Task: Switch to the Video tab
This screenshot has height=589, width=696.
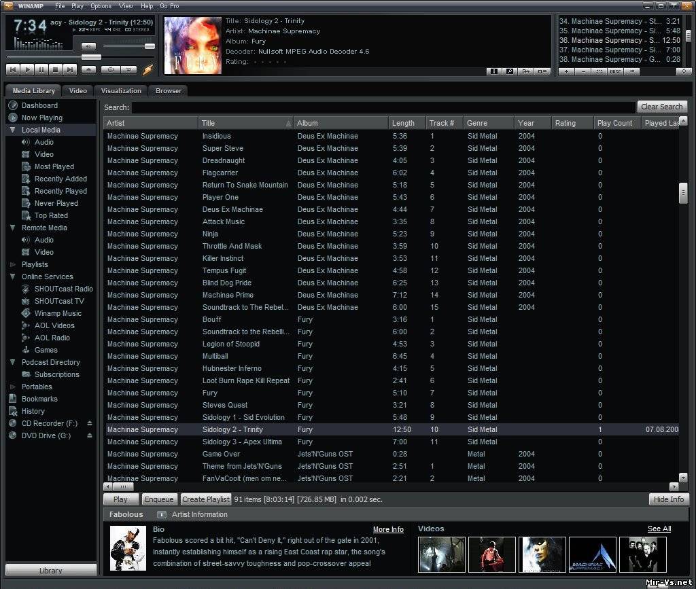Action: [x=77, y=90]
